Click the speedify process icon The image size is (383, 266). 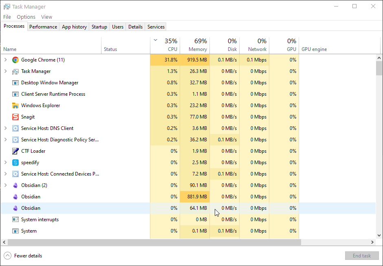pyautogui.click(x=15, y=163)
